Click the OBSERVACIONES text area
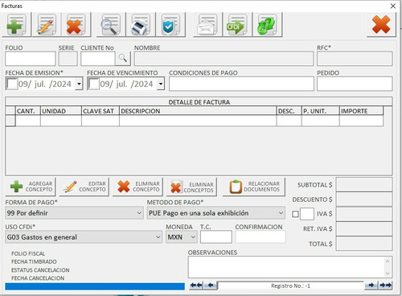This screenshot has width=402, height=296. click(286, 267)
